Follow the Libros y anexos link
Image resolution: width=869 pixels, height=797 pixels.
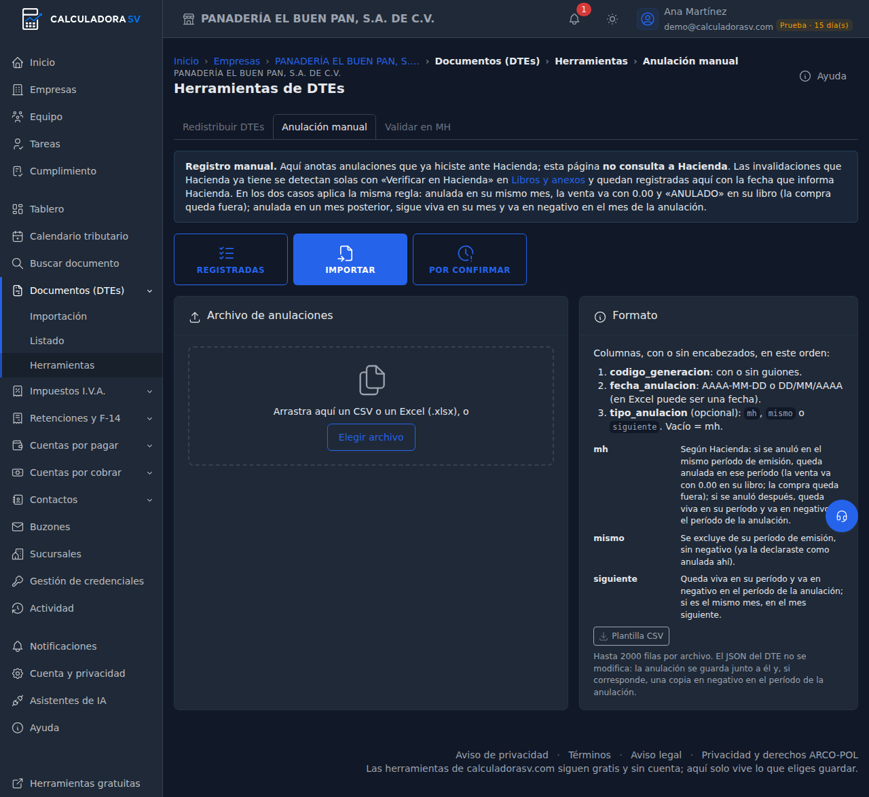(x=548, y=180)
